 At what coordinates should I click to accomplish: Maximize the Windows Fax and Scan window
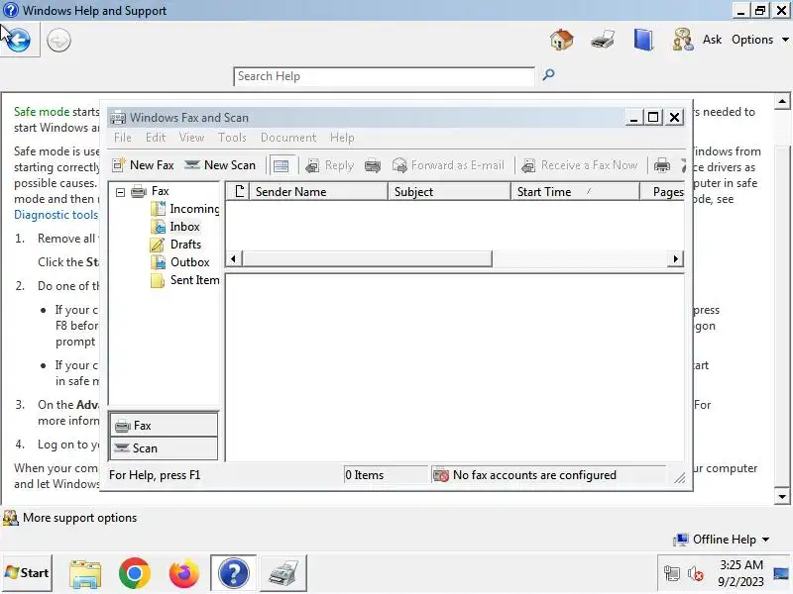(653, 117)
